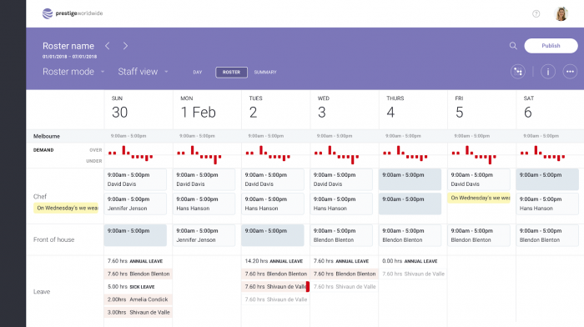584x327 pixels.
Task: Click the red marker on Shivaun de Valle leave
Action: coord(308,287)
